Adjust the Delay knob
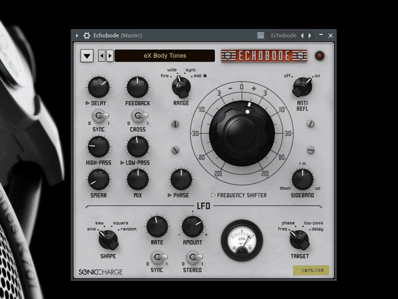This screenshot has height=299, width=398. coord(99,87)
